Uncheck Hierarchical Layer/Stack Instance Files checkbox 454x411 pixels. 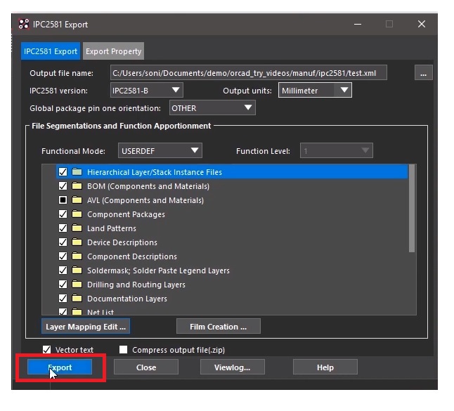coord(63,172)
